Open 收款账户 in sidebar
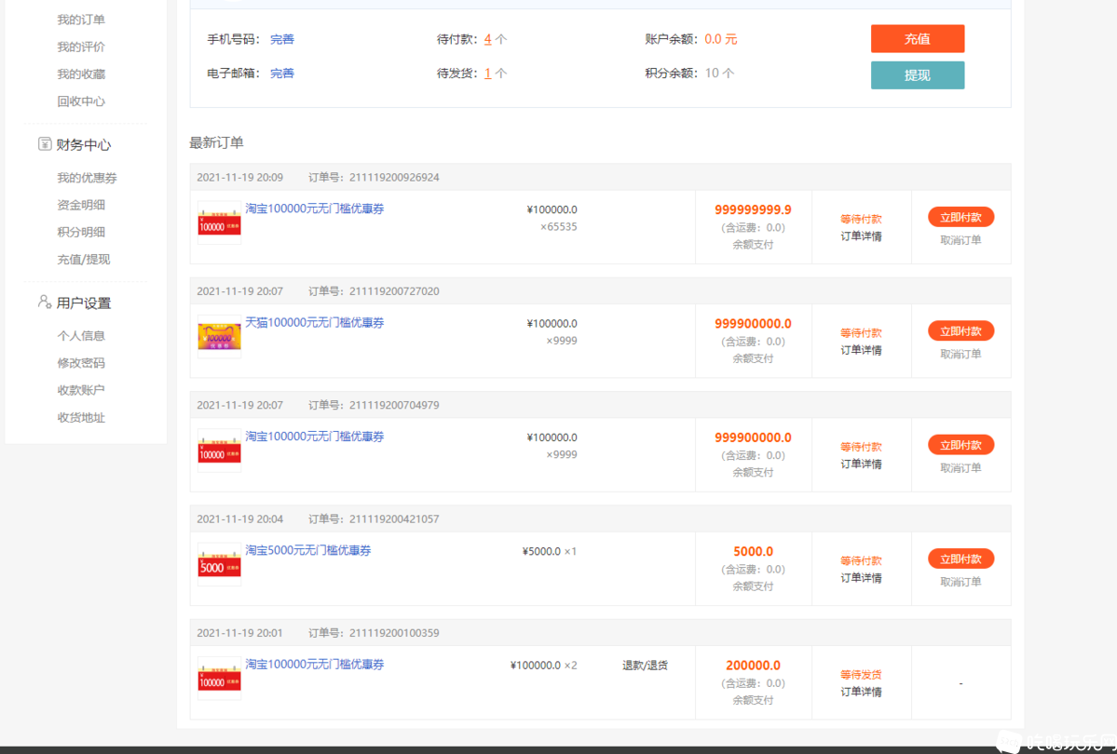 coord(80,390)
